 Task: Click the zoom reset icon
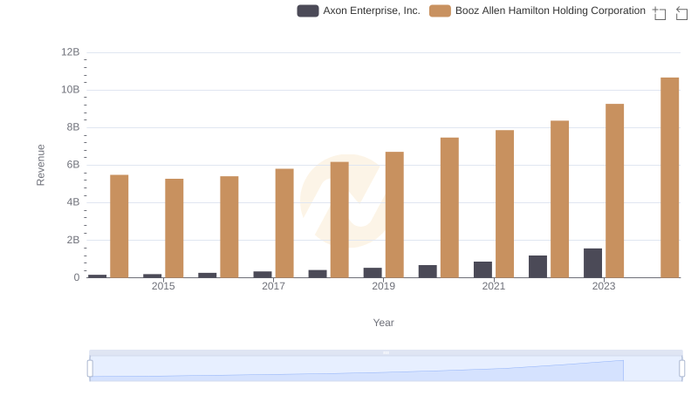[x=681, y=13]
